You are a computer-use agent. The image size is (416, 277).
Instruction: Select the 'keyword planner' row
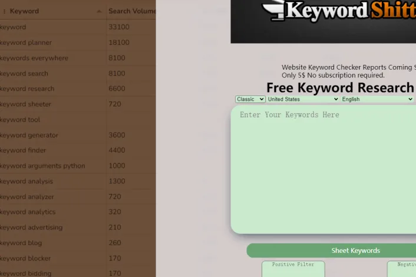[x=78, y=42]
